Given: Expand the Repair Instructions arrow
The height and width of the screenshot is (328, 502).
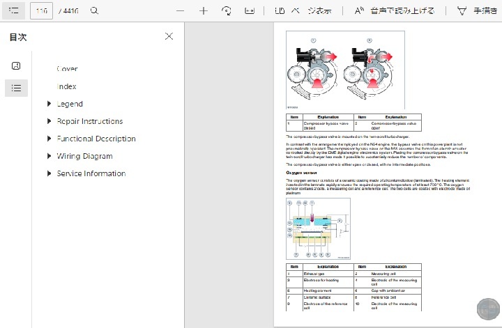Looking at the screenshot, I should pyautogui.click(x=49, y=121).
